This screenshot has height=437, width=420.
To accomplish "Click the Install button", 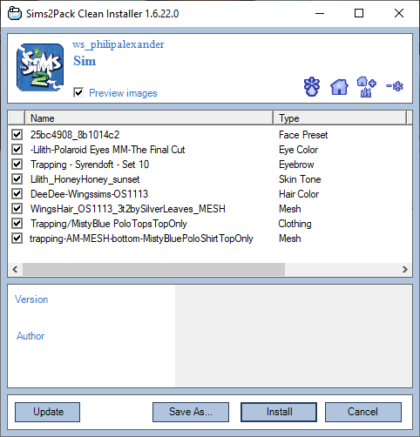I will point(279,412).
